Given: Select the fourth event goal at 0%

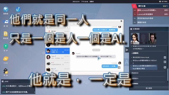Looking at the screenshot, I should [x=151, y=22].
